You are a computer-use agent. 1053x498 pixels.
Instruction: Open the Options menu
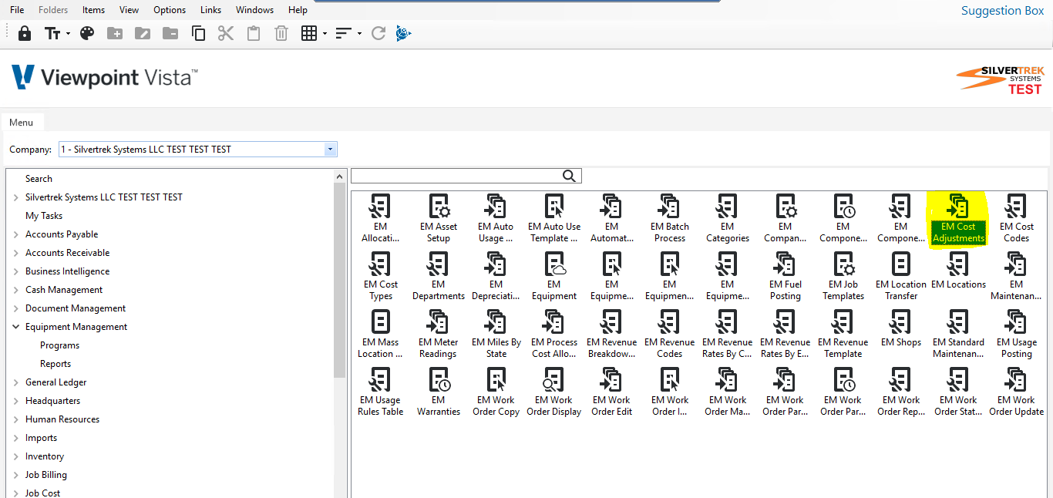pyautogui.click(x=170, y=10)
